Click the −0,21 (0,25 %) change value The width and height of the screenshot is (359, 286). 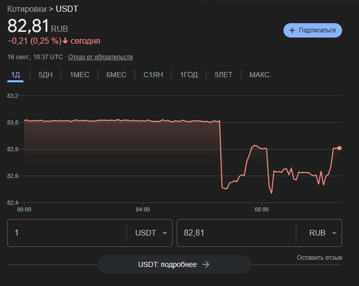click(34, 41)
